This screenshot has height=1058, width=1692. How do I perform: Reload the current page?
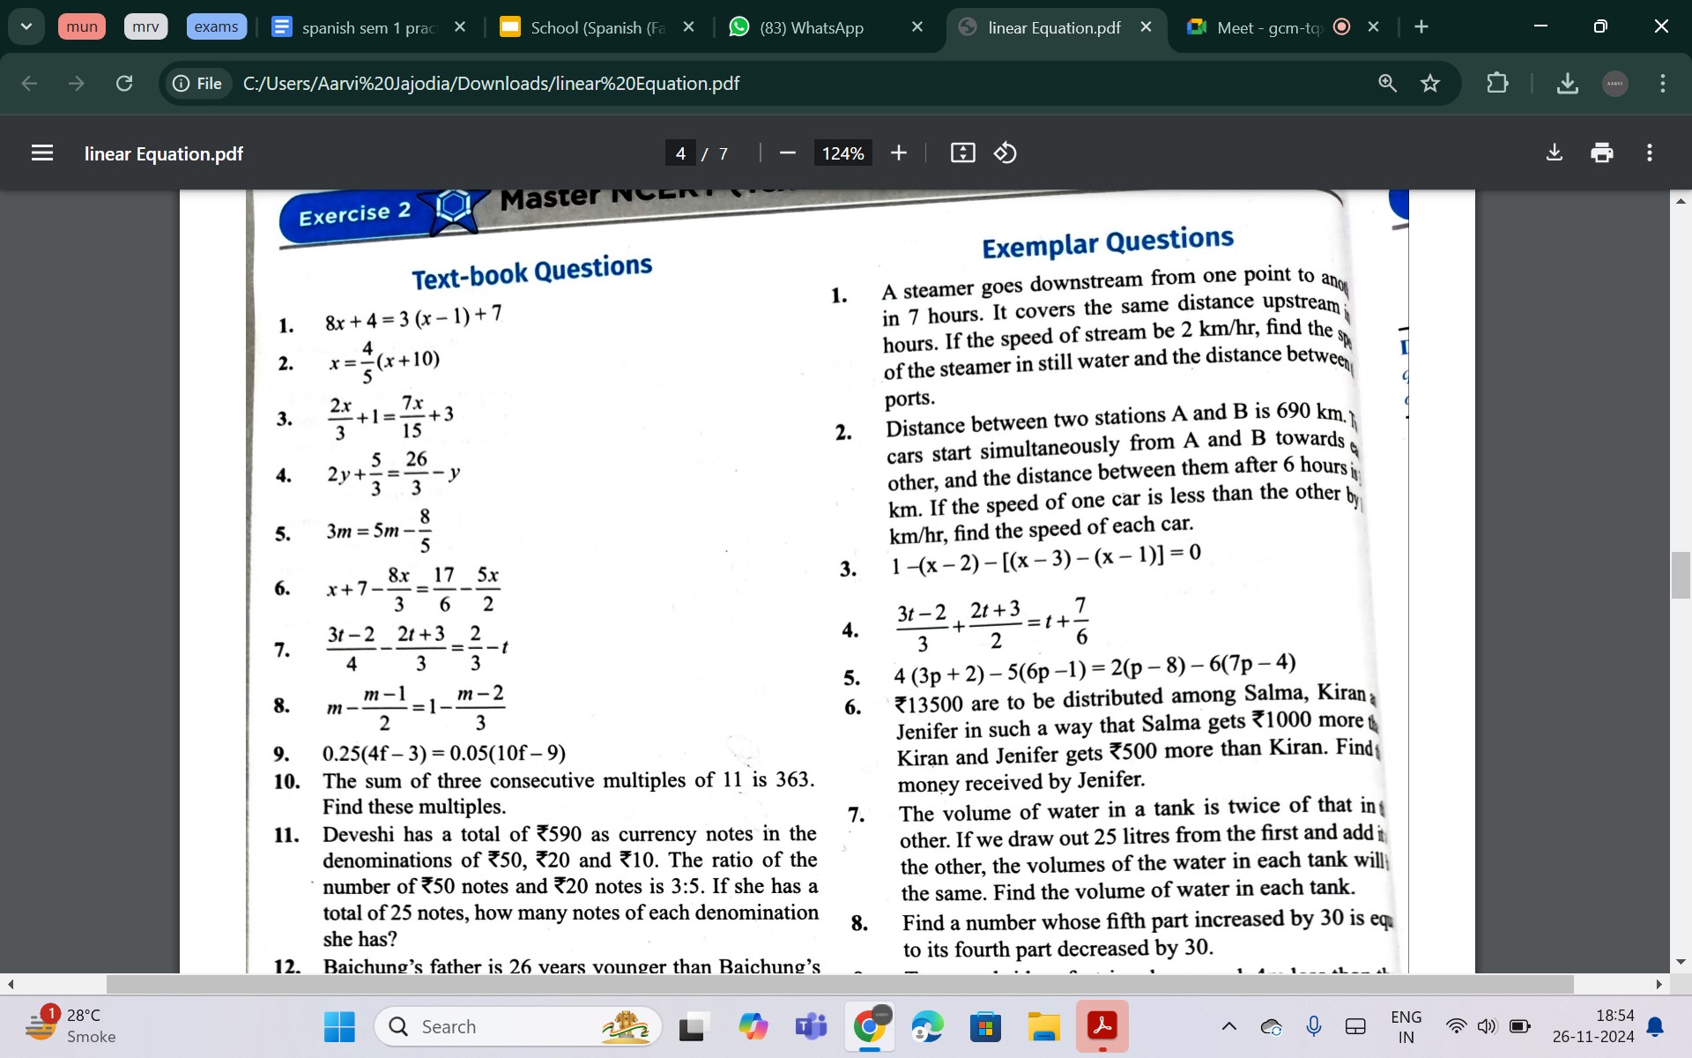tap(124, 83)
